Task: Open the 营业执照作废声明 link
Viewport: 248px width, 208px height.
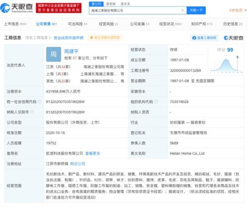Action: point(68,38)
